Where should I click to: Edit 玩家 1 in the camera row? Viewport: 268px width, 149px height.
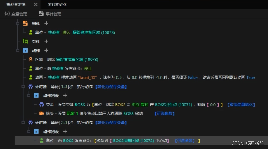(72, 114)
